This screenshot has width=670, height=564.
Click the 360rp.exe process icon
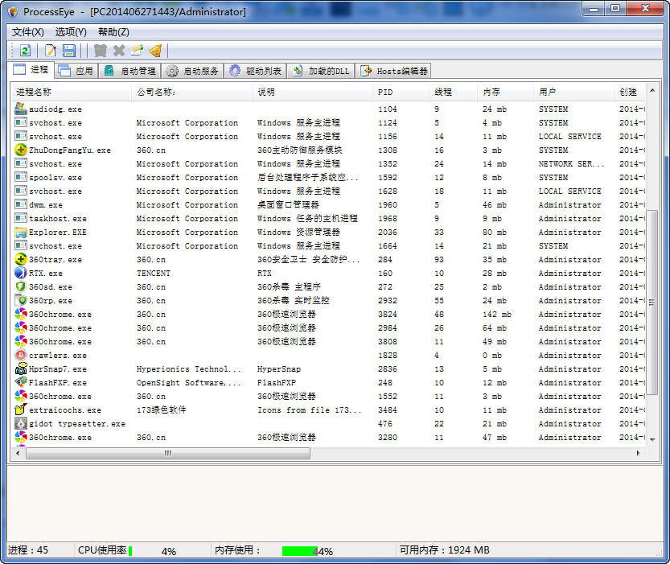(x=21, y=300)
